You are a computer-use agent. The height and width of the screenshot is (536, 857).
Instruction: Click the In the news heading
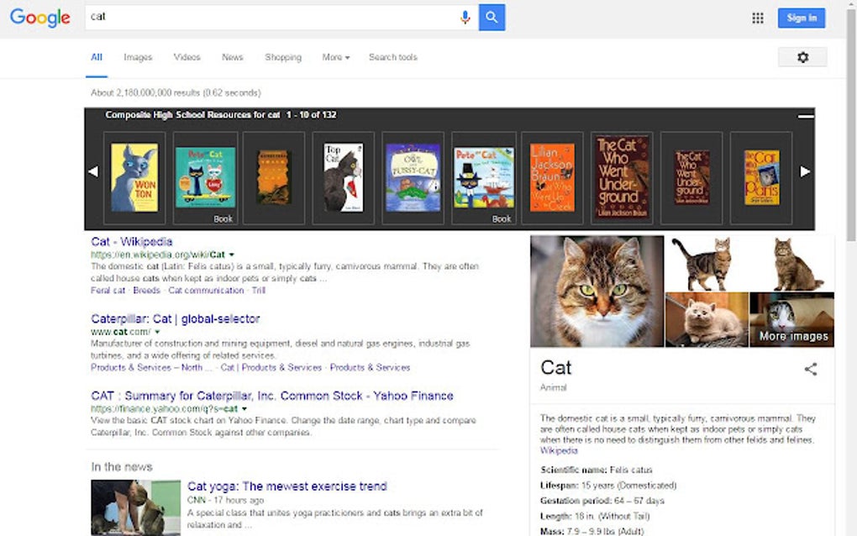[x=122, y=467]
